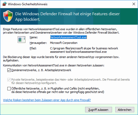Click the Windows-Sicherheitshinweis title bar text
The width and height of the screenshot is (138, 115).
coord(28,4)
